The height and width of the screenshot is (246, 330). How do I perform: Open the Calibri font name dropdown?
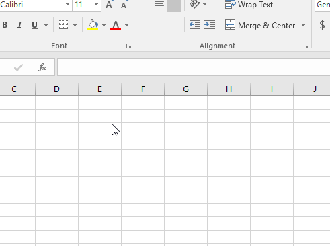pyautogui.click(x=67, y=5)
